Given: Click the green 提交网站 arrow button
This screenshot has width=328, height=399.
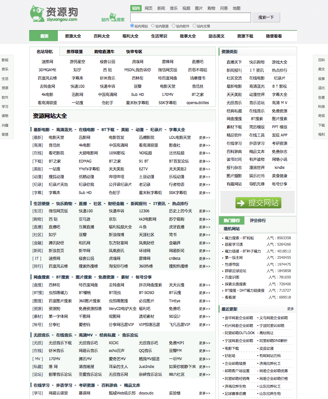Looking at the screenshot, I should [x=258, y=203].
